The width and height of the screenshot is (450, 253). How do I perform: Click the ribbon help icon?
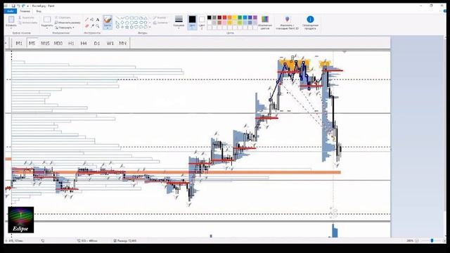pos(445,11)
